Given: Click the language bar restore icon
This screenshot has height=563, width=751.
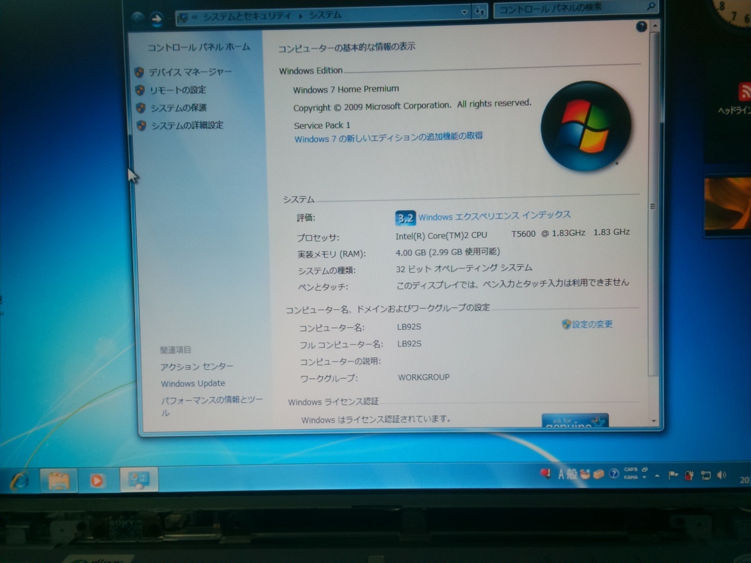Looking at the screenshot, I should [645, 470].
